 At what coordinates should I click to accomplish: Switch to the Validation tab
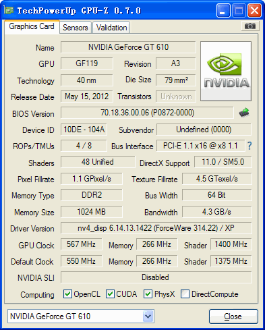(x=111, y=28)
